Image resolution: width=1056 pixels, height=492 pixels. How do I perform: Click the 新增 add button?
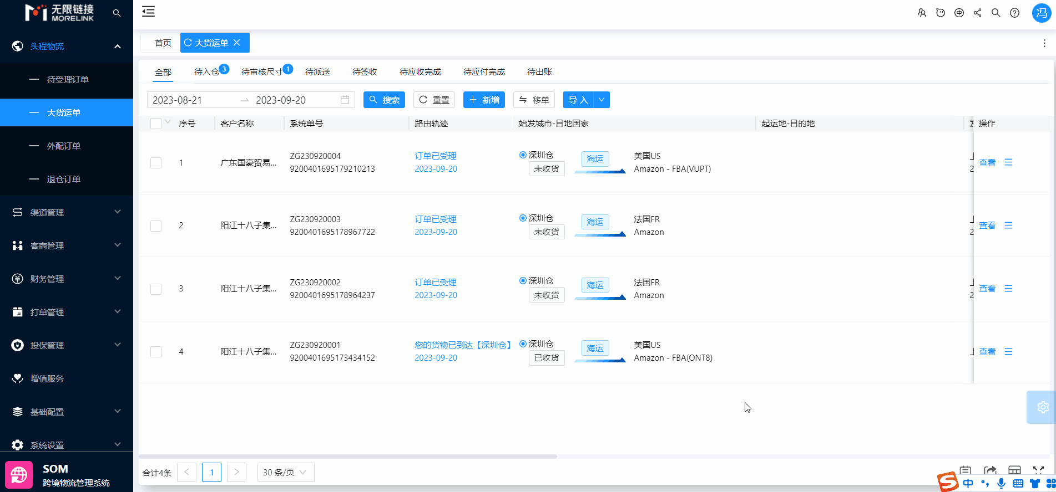(484, 100)
